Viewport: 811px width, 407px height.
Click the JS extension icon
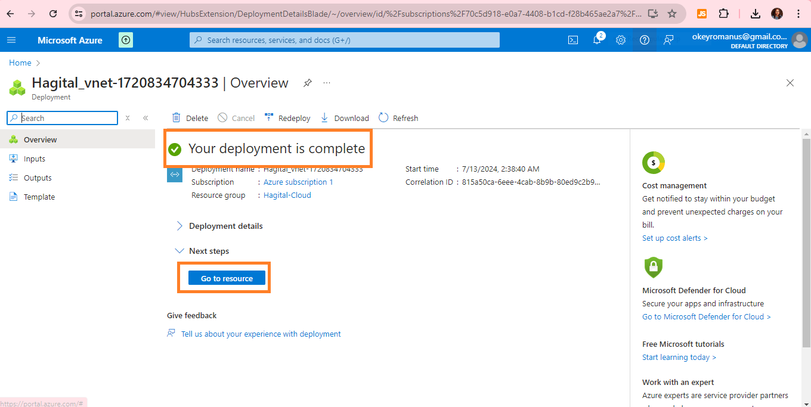pyautogui.click(x=702, y=13)
